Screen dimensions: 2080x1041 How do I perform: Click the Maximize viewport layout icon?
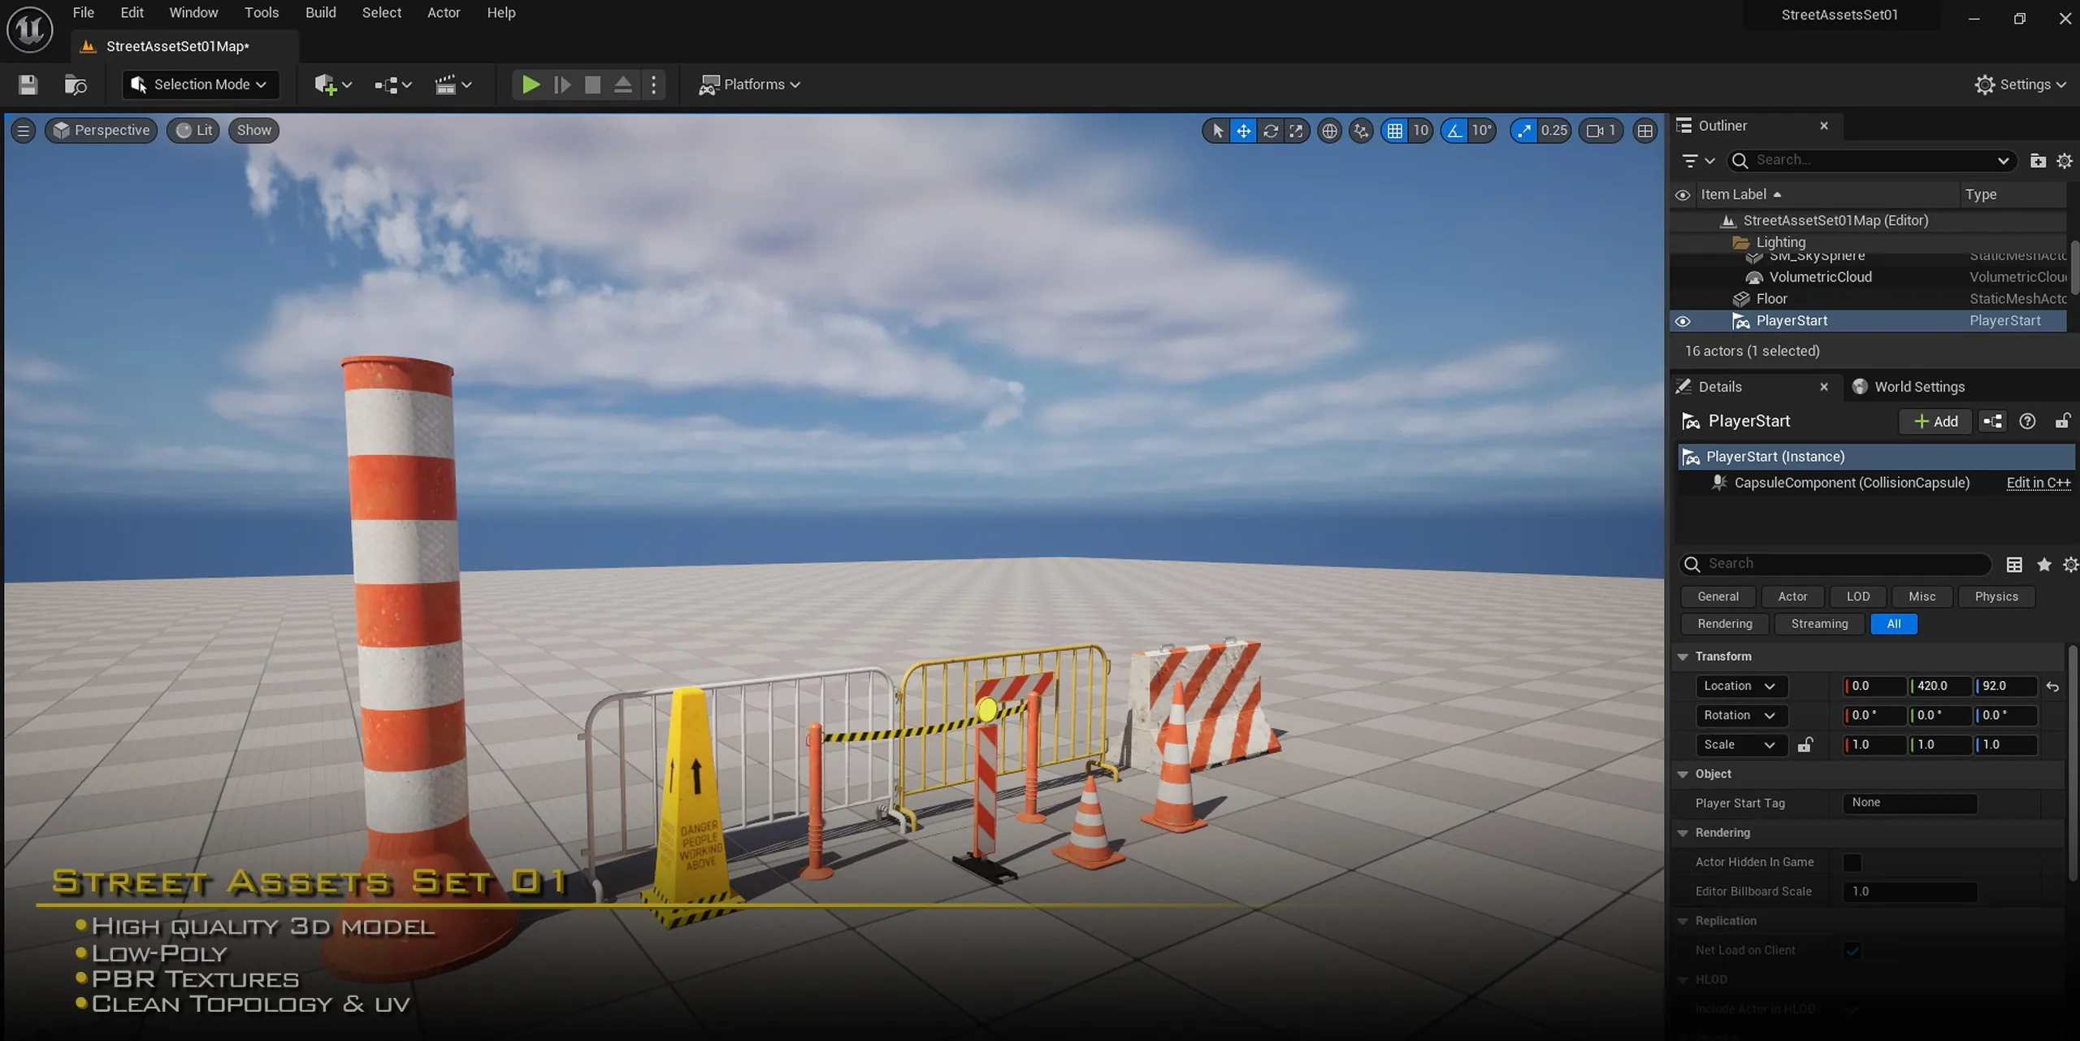point(1645,131)
